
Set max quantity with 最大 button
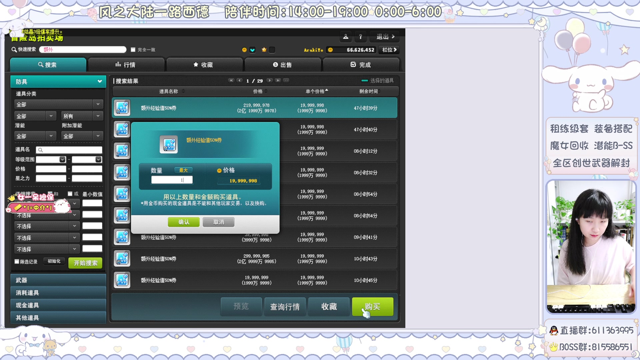(x=183, y=170)
